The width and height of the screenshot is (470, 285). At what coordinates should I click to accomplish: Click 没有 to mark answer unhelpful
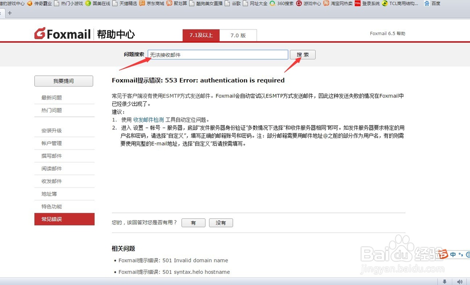tap(221, 223)
